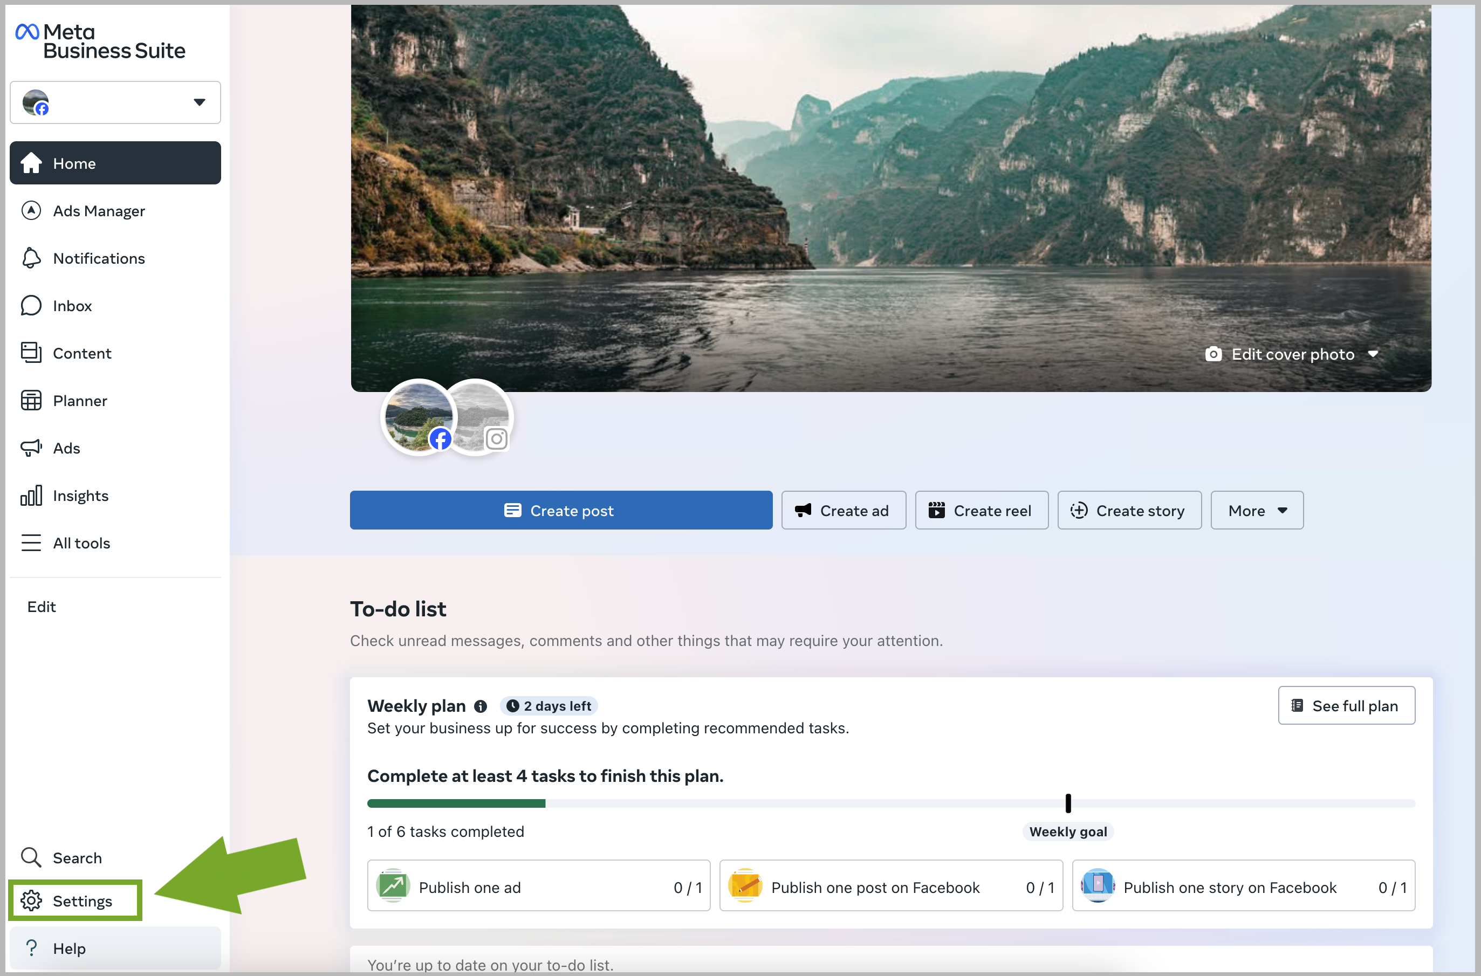Open the Publish one story on Facebook task

tap(1243, 886)
